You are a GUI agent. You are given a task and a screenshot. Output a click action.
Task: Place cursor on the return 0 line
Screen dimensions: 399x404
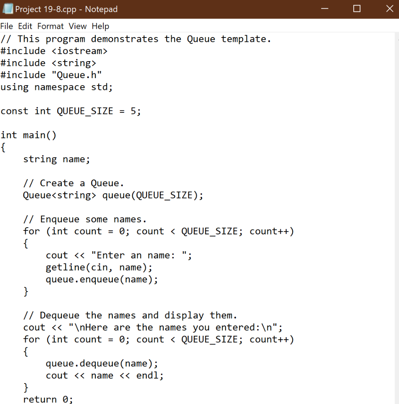point(48,399)
